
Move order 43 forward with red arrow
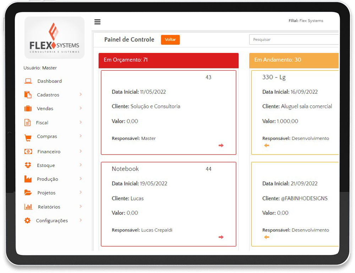pos(221,145)
